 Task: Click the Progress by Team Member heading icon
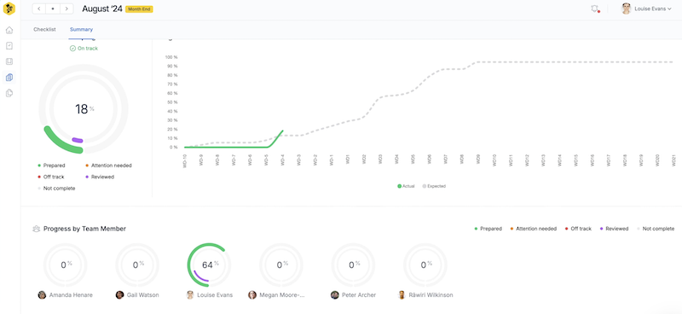tap(37, 229)
